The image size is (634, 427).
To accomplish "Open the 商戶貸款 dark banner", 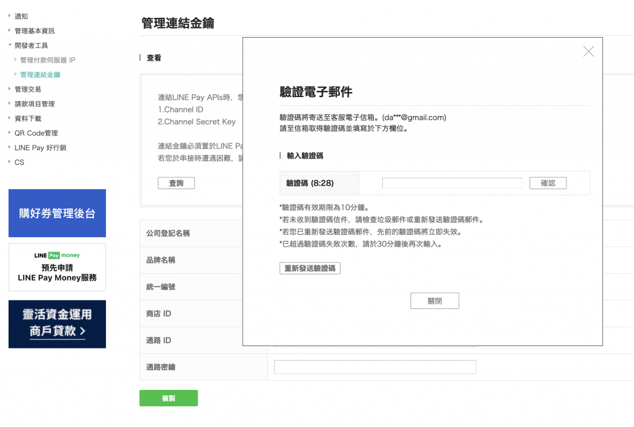I will coord(57,324).
